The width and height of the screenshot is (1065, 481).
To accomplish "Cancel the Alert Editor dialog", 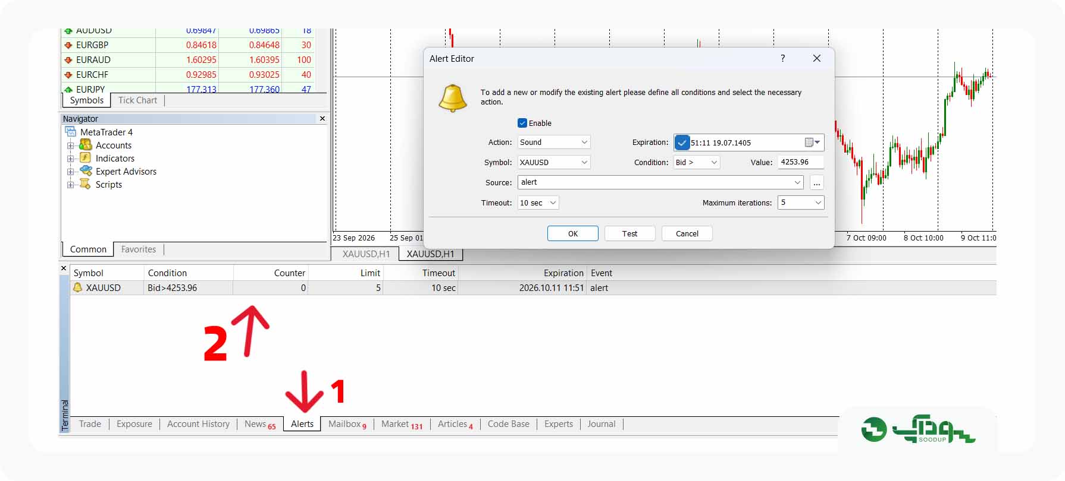I will click(x=687, y=233).
